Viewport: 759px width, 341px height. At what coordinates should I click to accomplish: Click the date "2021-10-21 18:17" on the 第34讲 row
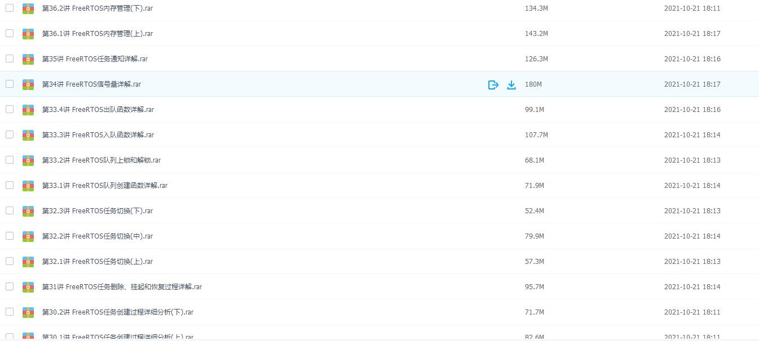(692, 84)
